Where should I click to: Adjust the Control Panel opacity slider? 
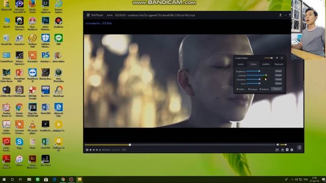pos(268,58)
